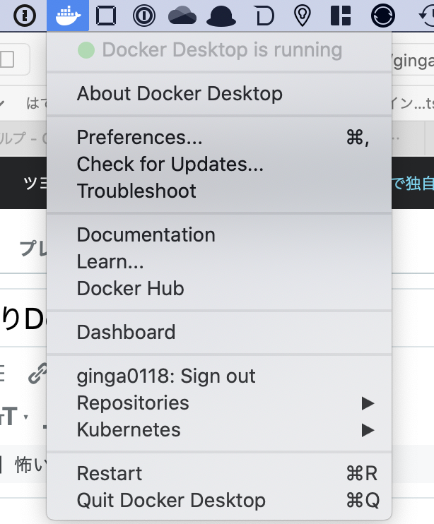Image resolution: width=434 pixels, height=524 pixels.
Task: Open the Docker Dashboard
Action: pos(219,332)
